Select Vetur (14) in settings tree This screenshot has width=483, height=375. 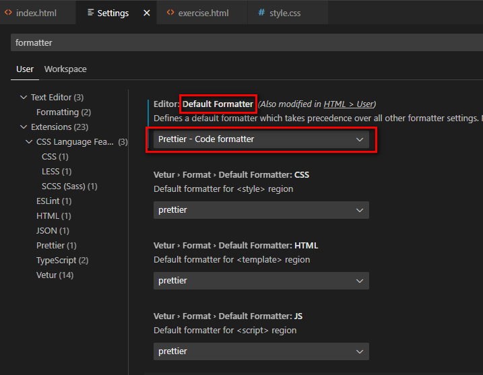(55, 275)
